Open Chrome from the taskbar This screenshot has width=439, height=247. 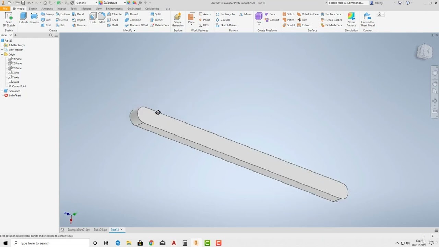point(151,243)
